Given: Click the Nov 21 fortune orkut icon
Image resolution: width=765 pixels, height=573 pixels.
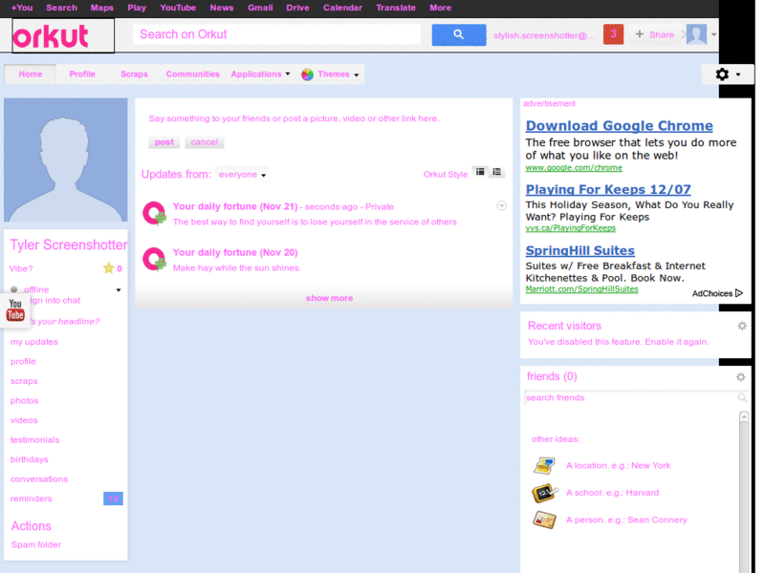Looking at the screenshot, I should 154,213.
